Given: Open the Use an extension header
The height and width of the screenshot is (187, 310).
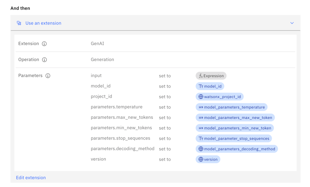Looking at the screenshot, I should click(x=43, y=23).
